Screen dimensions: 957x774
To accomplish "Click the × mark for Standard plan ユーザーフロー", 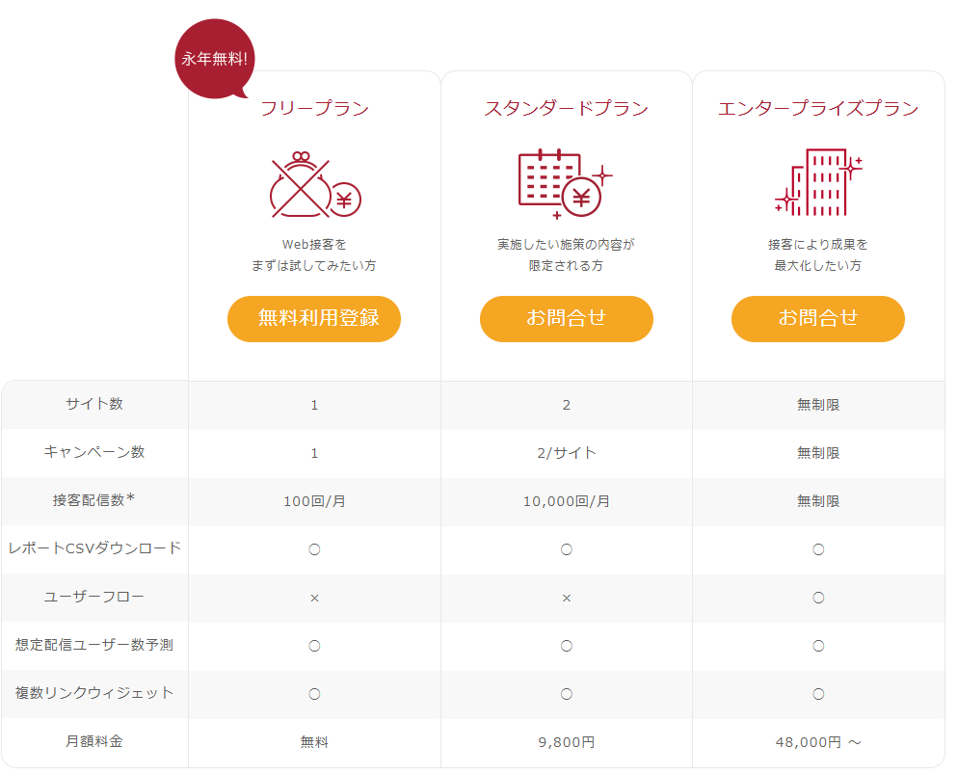I will tap(567, 598).
